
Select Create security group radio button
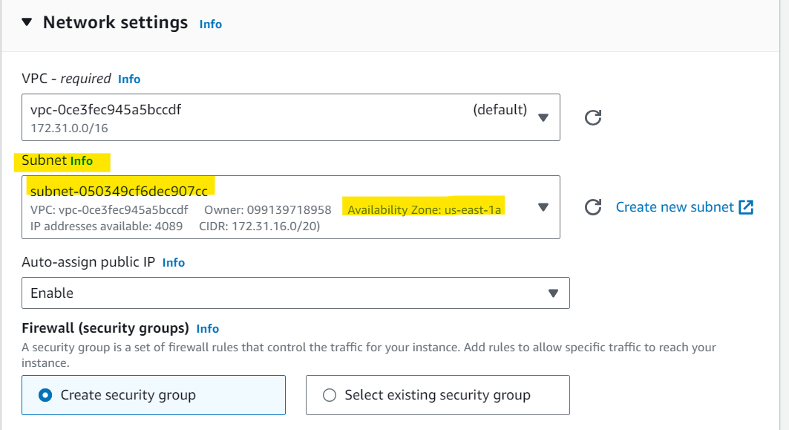pyautogui.click(x=45, y=395)
